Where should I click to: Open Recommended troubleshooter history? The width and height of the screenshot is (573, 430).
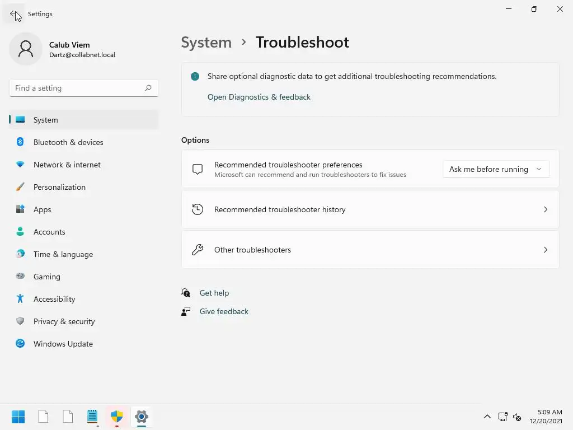(x=370, y=209)
